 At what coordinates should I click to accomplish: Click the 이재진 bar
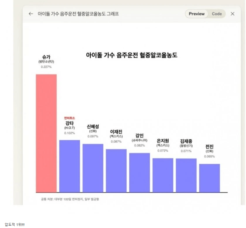click(116, 170)
